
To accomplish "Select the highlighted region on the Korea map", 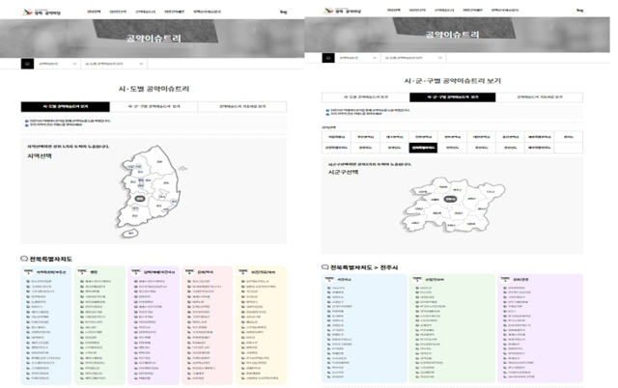I will (x=140, y=199).
